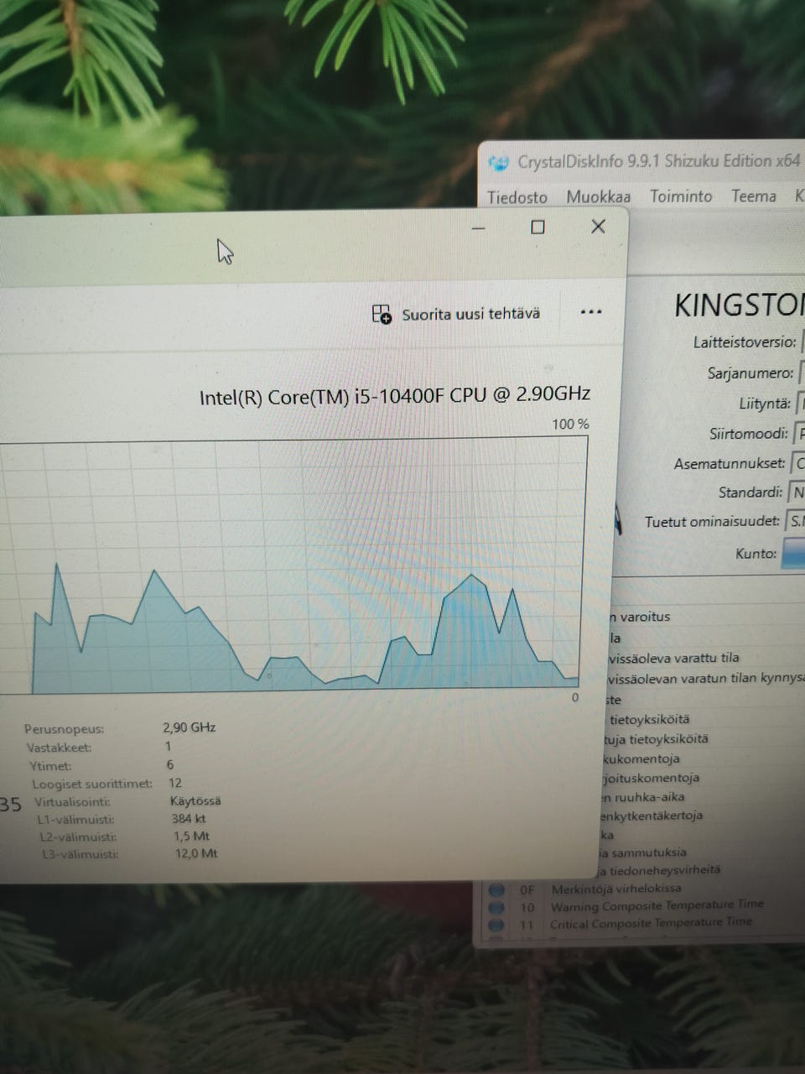Click blue status dot on row 11
Image resolution: width=805 pixels, height=1074 pixels.
(x=496, y=925)
